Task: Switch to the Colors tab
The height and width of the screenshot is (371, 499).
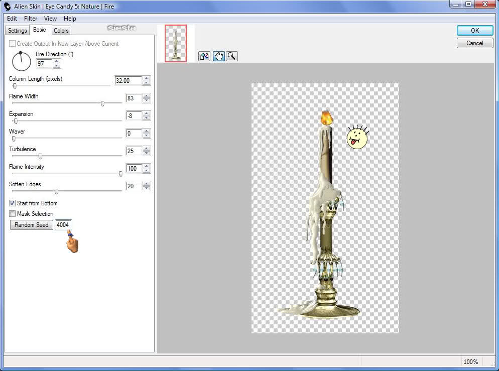Action: 61,31
